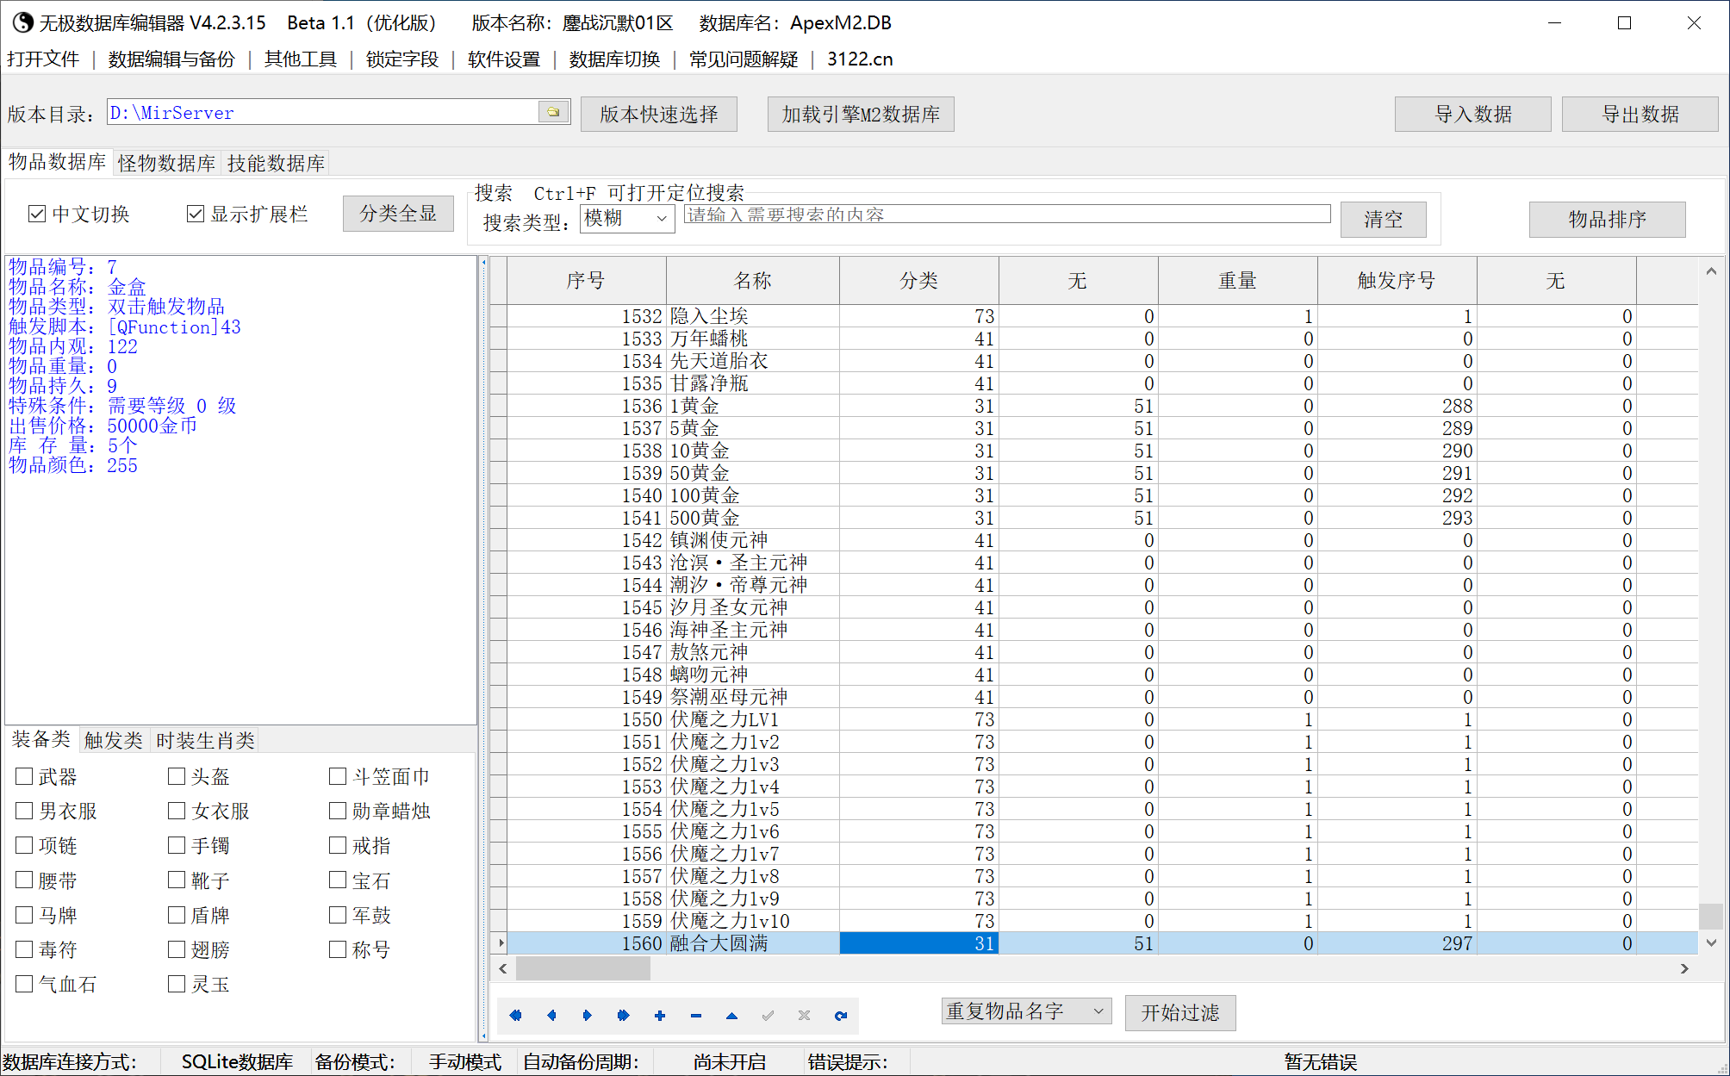Refresh data with the circular arrow icon

tap(840, 1016)
